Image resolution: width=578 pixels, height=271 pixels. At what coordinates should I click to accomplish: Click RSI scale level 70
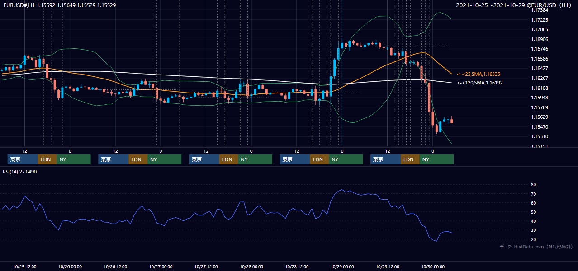(533, 194)
